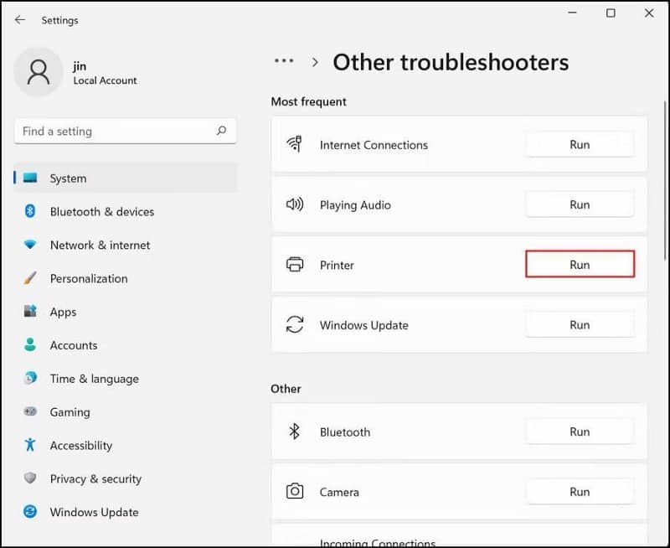This screenshot has height=548, width=670.
Task: Run the Bluetooth troubleshooter
Action: (x=580, y=432)
